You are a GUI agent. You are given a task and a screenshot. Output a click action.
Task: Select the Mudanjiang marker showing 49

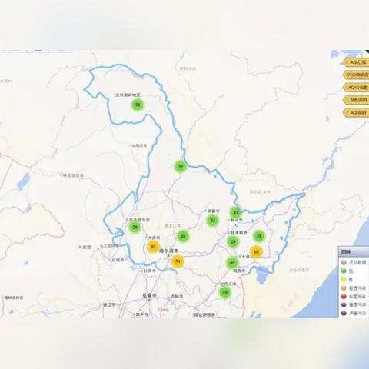tap(224, 292)
